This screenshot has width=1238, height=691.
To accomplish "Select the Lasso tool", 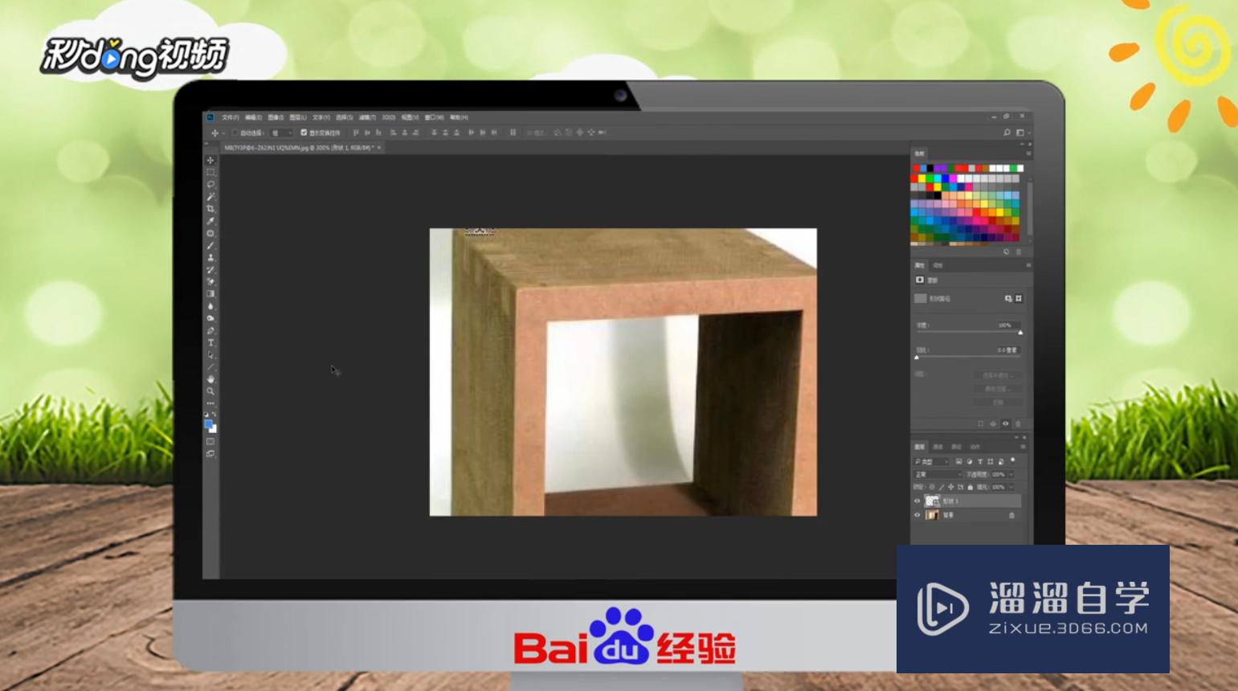I will (x=210, y=183).
